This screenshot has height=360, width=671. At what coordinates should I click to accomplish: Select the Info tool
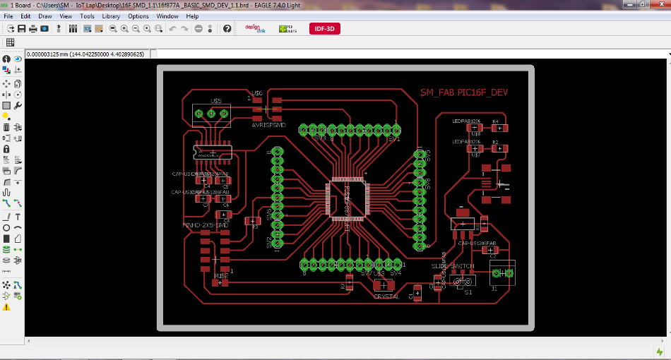click(x=6, y=59)
